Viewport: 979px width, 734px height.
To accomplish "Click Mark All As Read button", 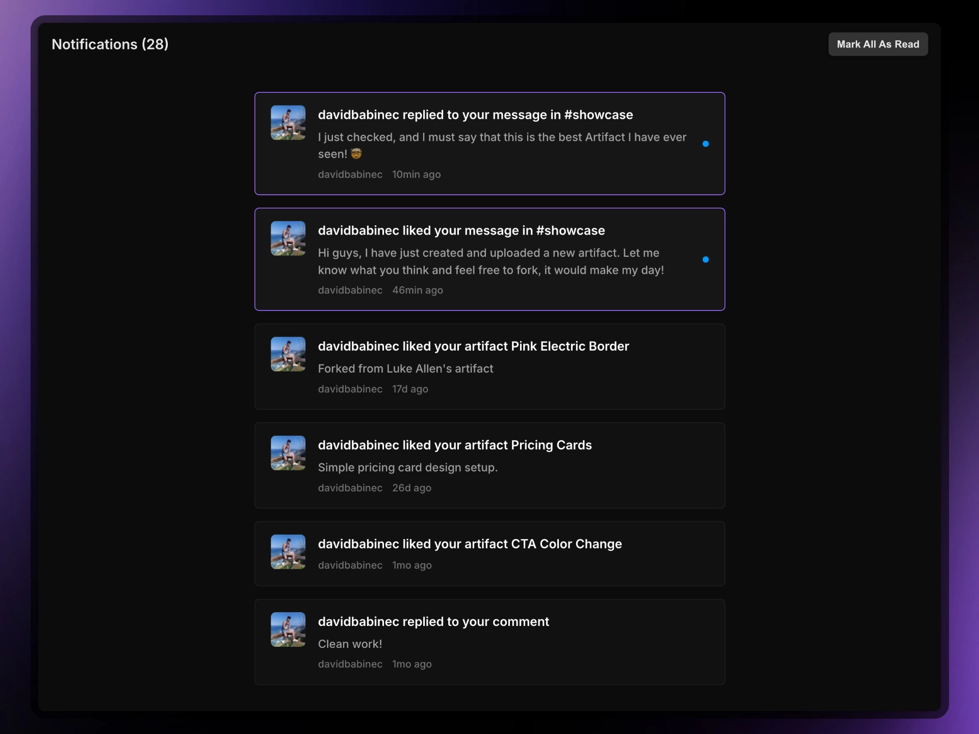I will point(878,44).
